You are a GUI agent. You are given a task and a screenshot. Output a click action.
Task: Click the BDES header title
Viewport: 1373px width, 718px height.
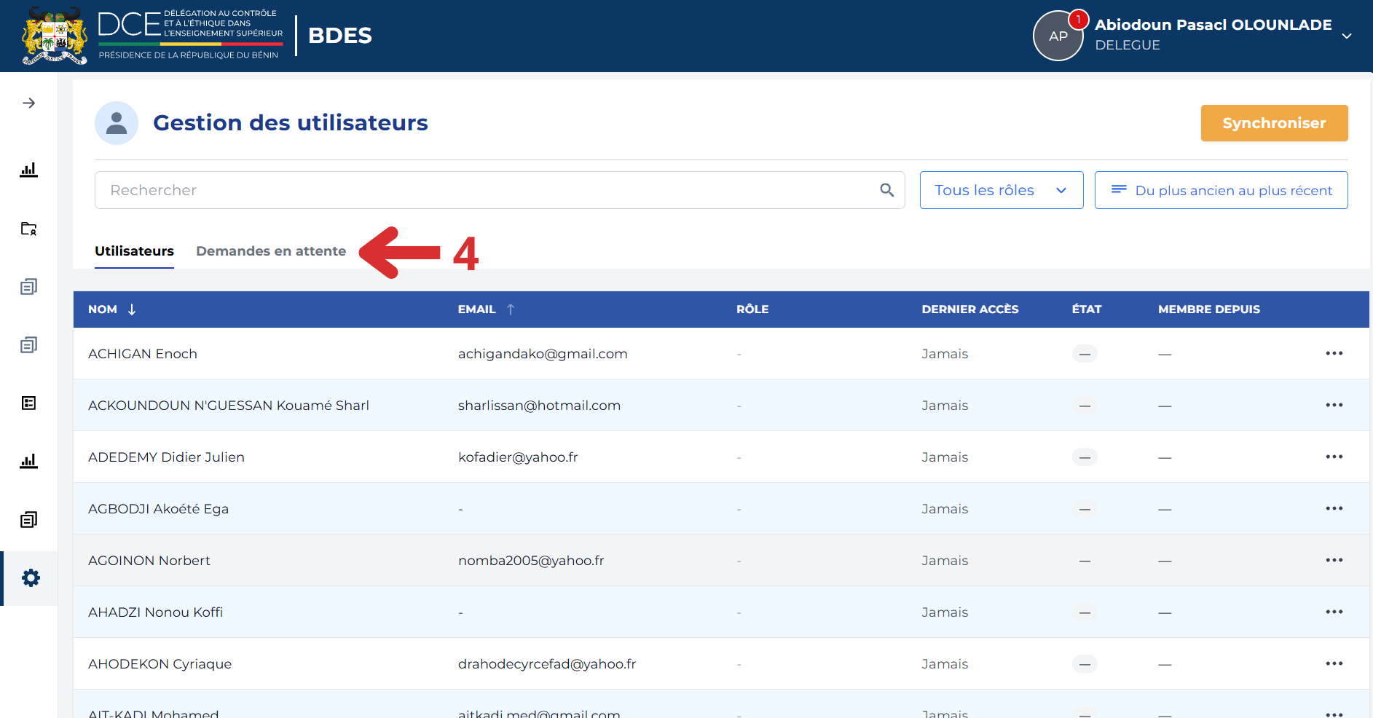[340, 36]
